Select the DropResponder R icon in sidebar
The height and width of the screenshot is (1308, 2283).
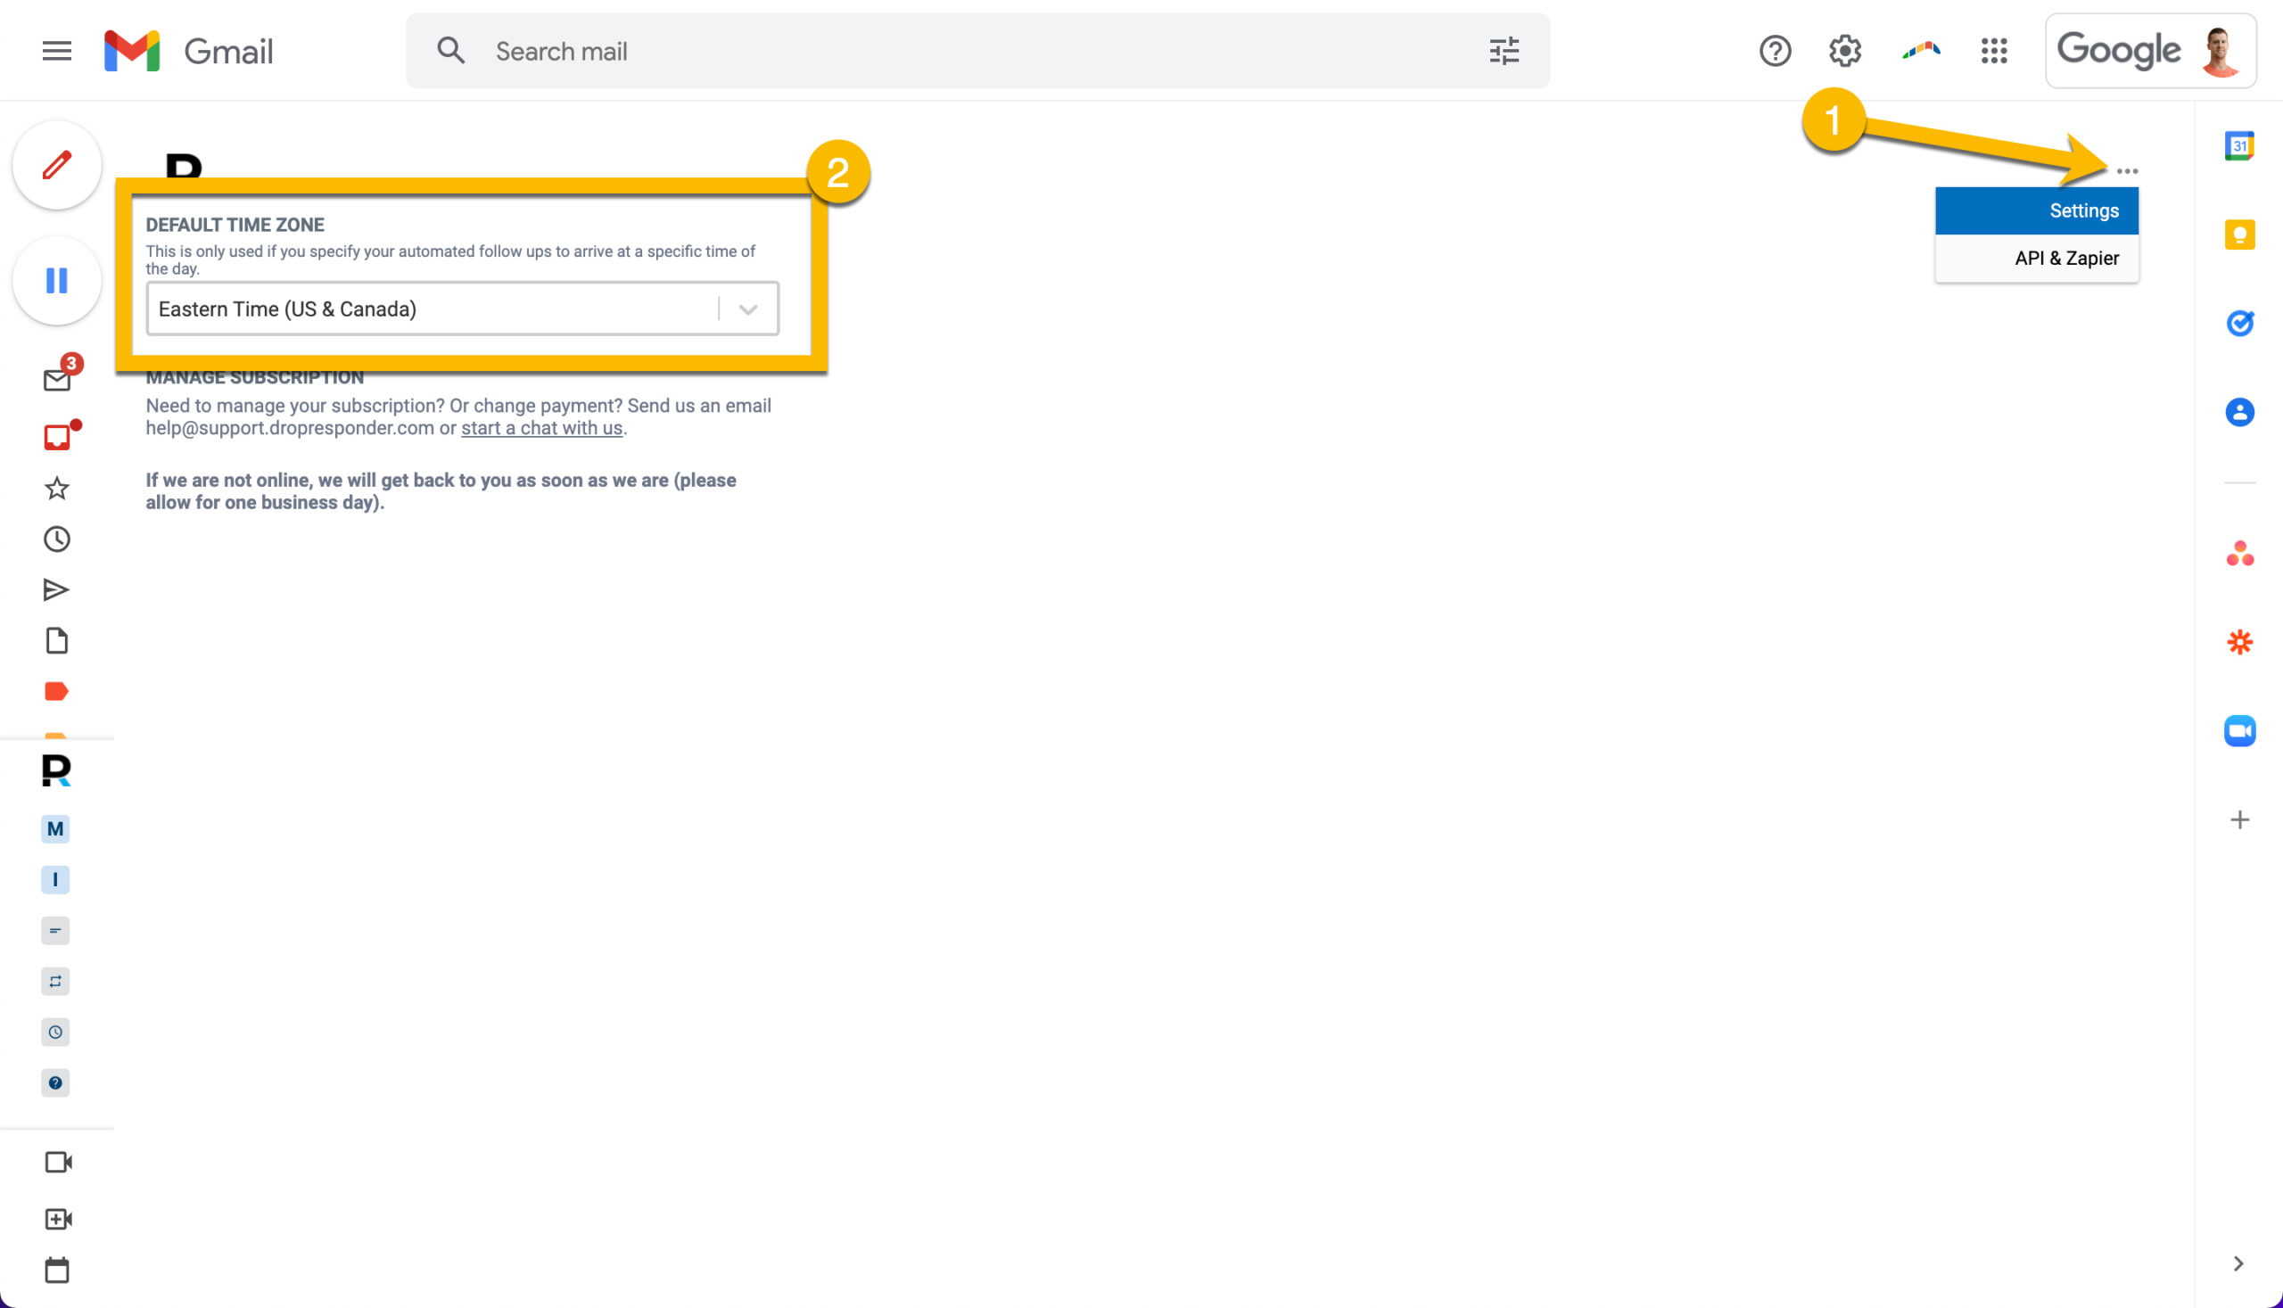[56, 770]
